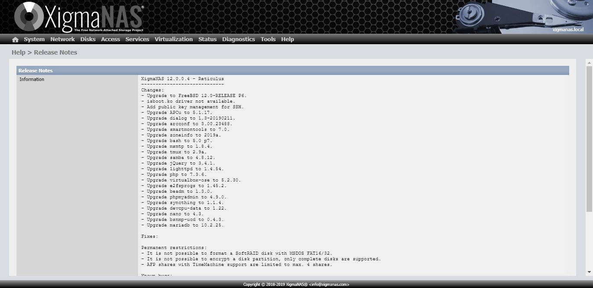This screenshot has width=593, height=288.
Task: Click 'Upgrade dialog to 1.3-20190211' line
Action: [x=188, y=118]
